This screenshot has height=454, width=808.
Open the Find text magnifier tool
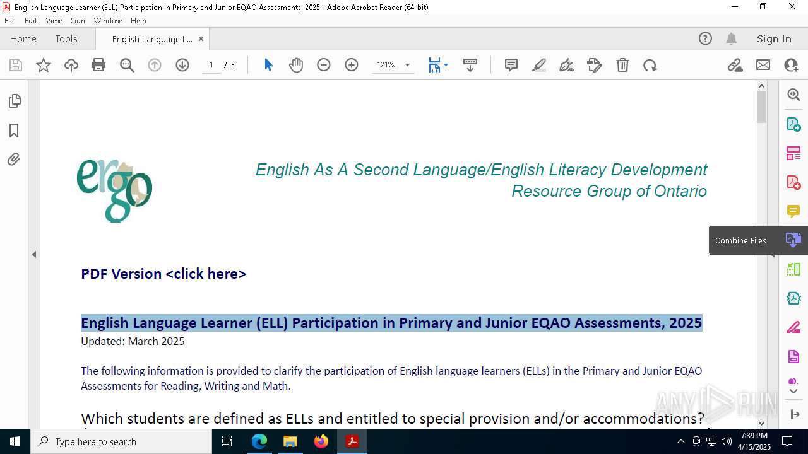point(127,65)
